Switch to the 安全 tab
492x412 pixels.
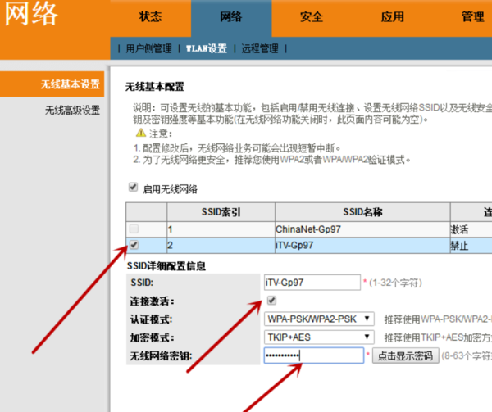tap(312, 17)
